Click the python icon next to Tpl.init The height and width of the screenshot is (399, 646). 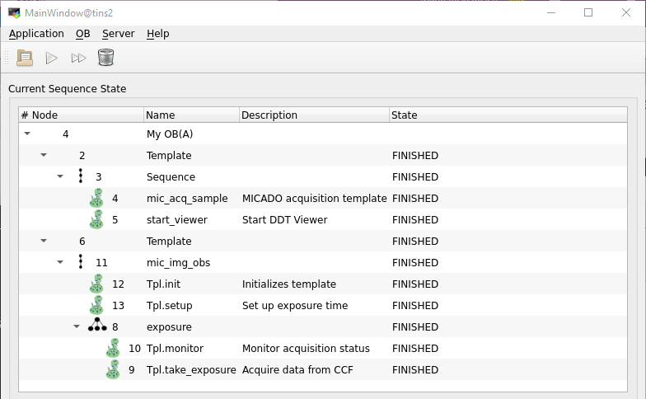97,284
